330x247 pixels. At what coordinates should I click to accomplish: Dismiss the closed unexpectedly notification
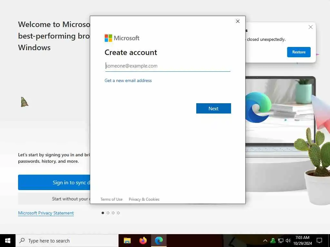point(310,27)
